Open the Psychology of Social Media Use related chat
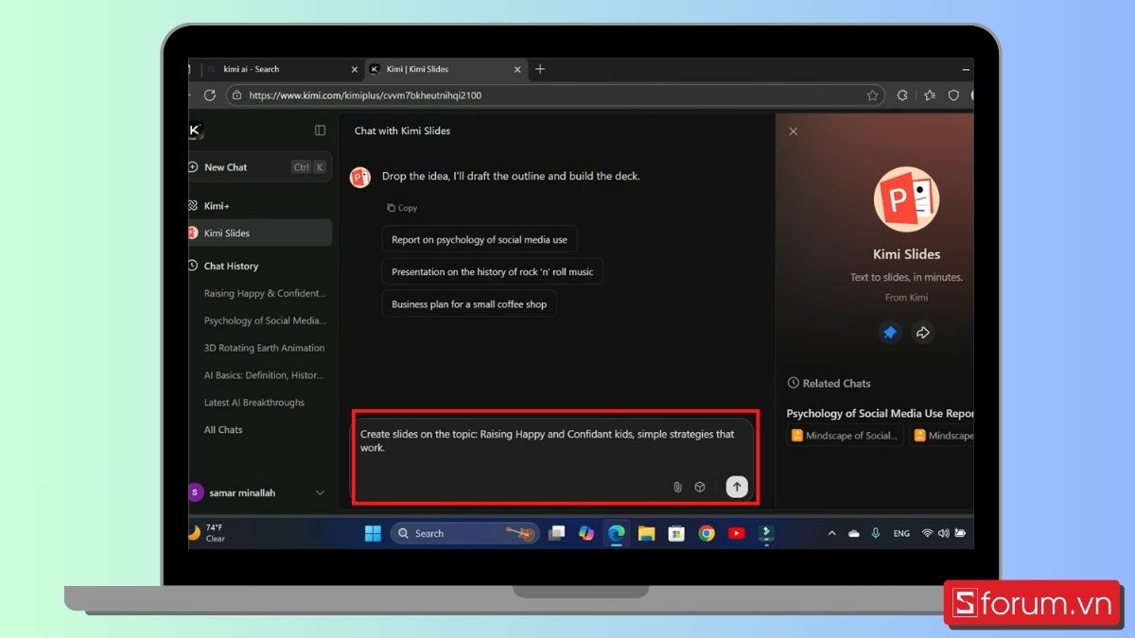The width and height of the screenshot is (1135, 638). [880, 413]
